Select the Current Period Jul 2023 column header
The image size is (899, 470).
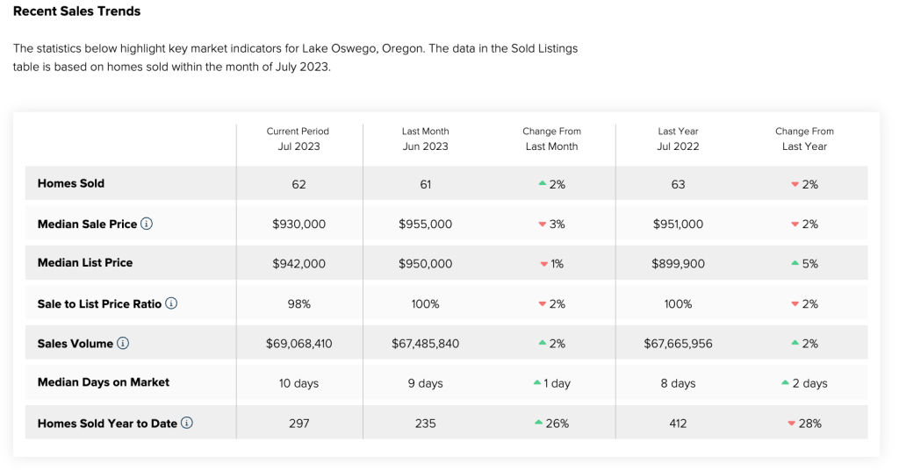(x=298, y=139)
